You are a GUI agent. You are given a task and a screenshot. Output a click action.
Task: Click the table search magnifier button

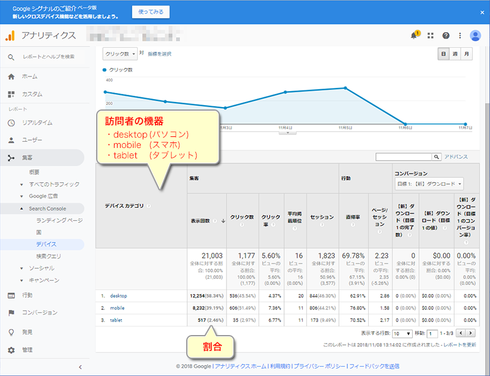[x=435, y=157]
